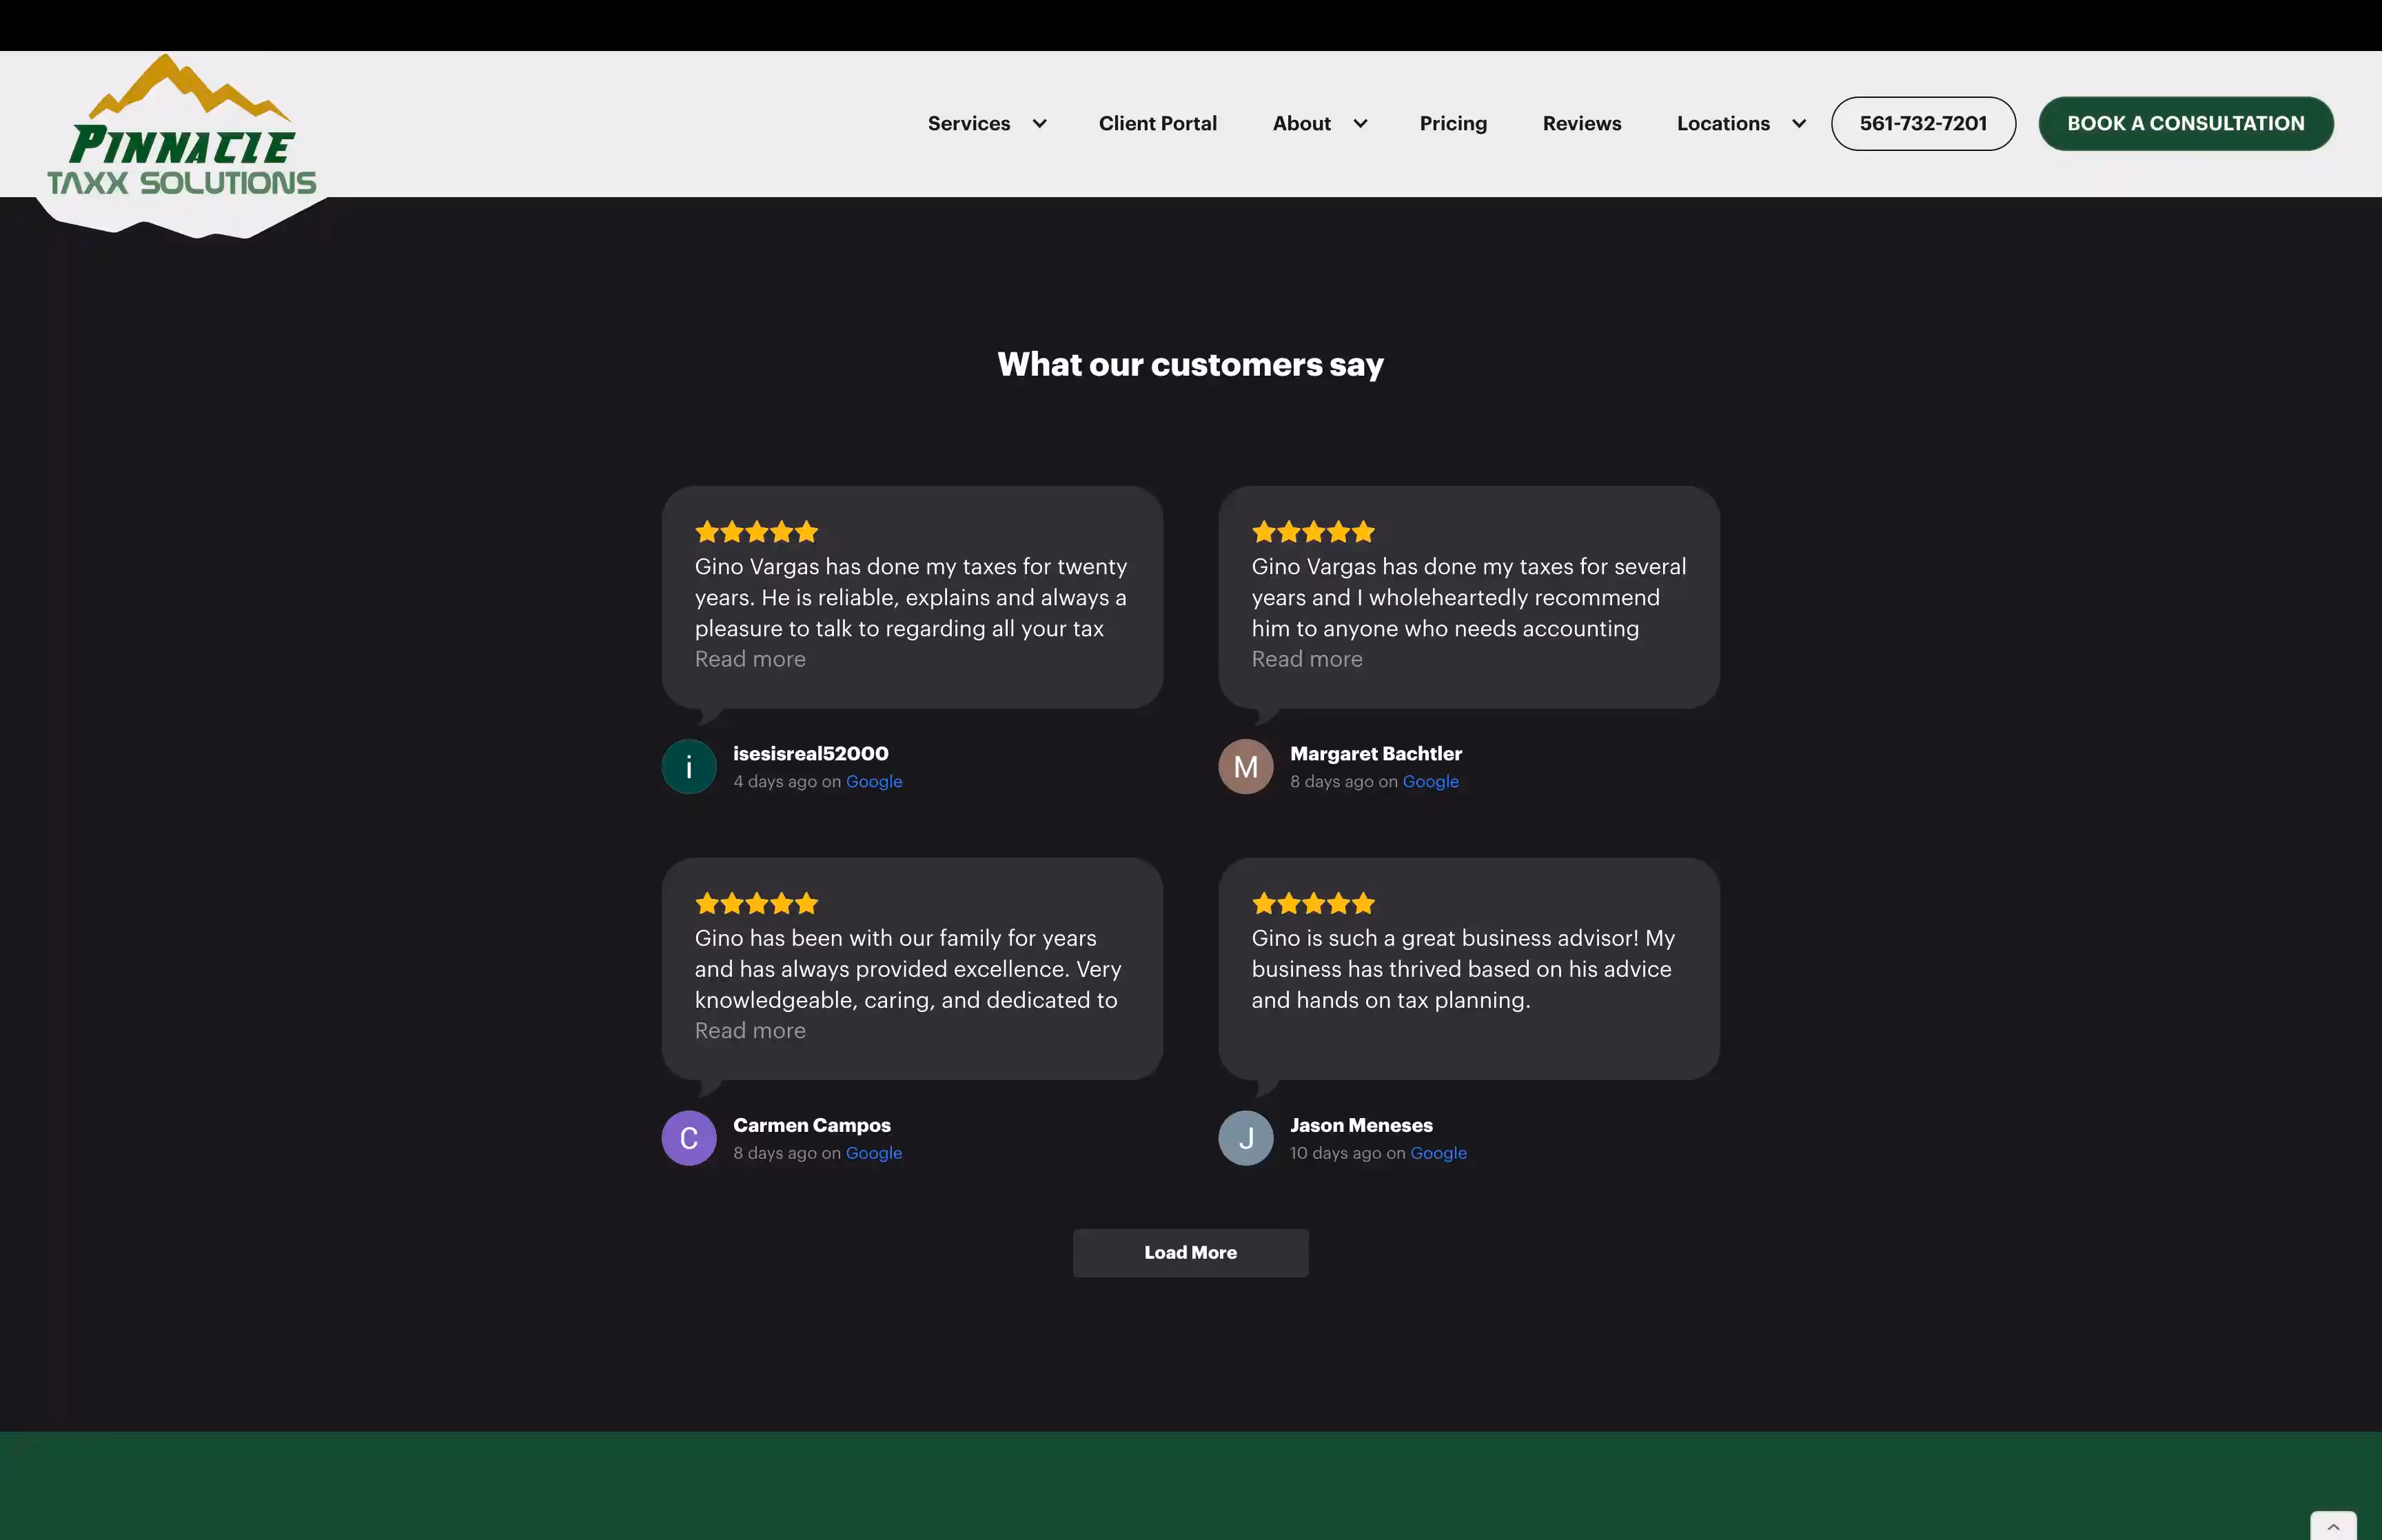This screenshot has width=2382, height=1540.
Task: Open the Reviews menu item
Action: tap(1581, 124)
